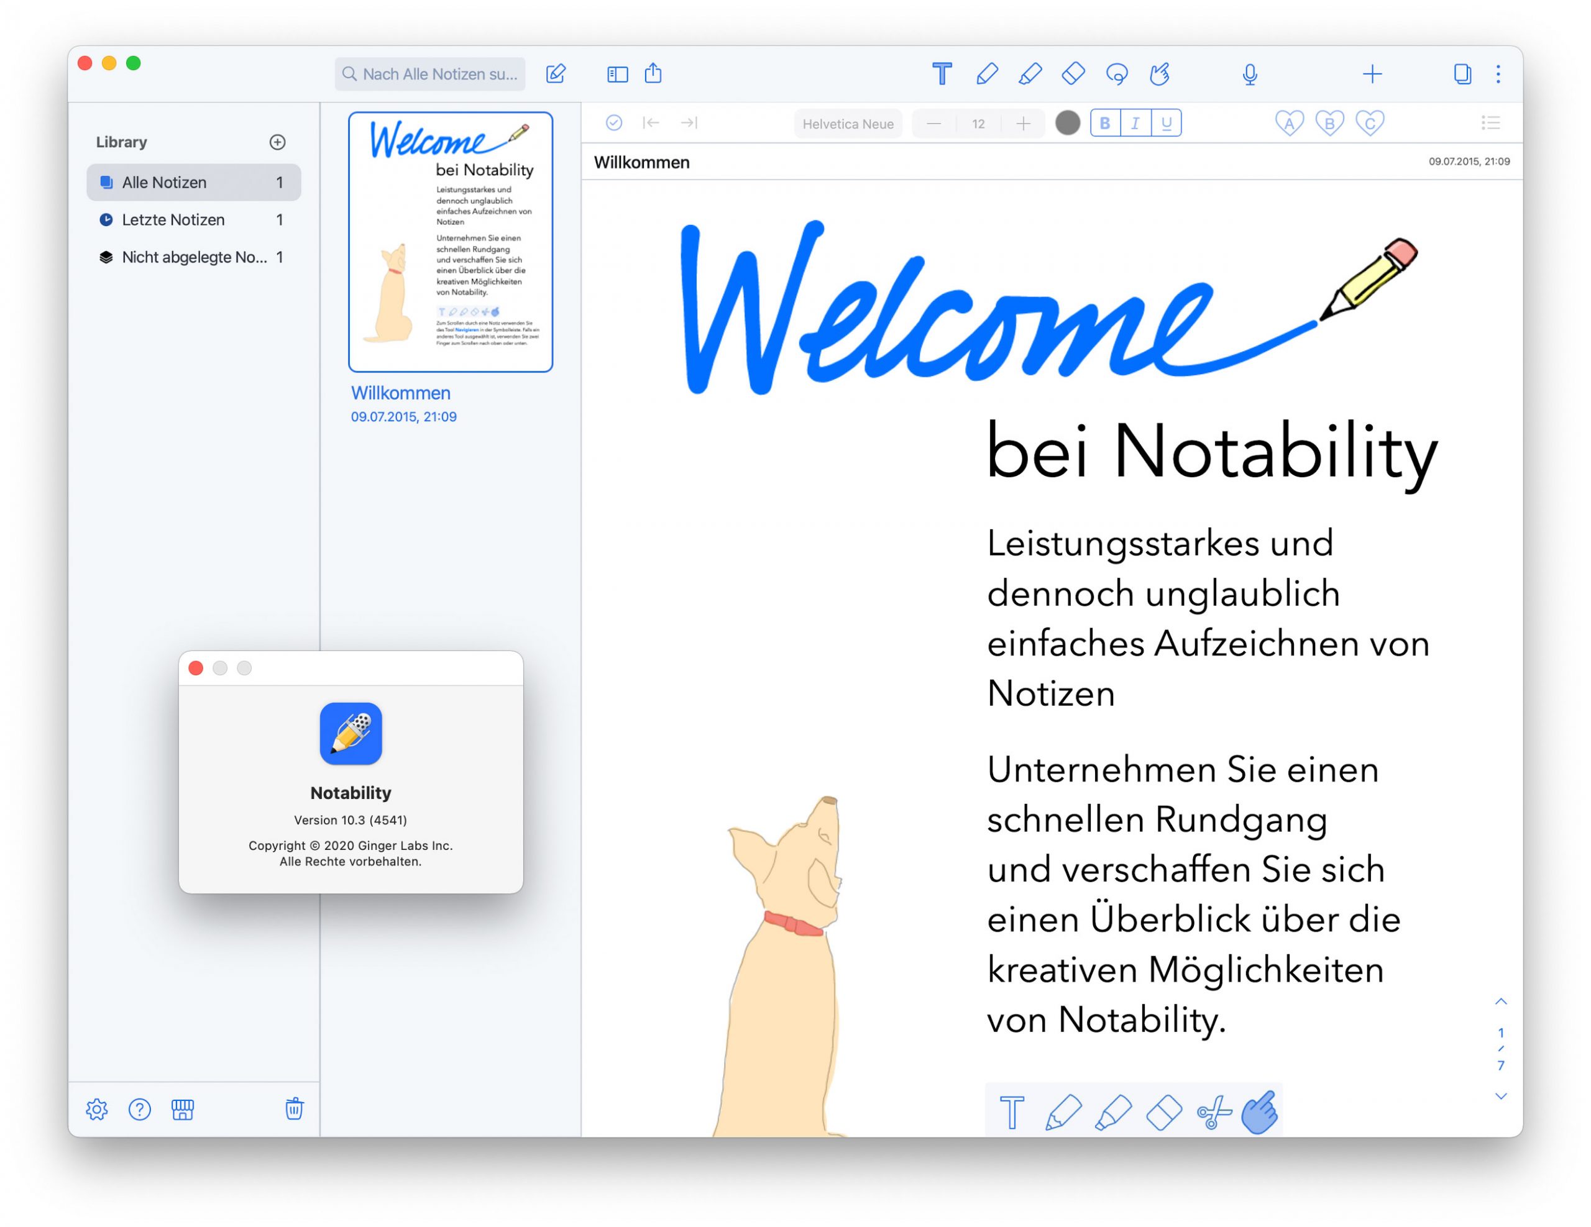Click the Library heading
The image size is (1591, 1227).
(122, 142)
